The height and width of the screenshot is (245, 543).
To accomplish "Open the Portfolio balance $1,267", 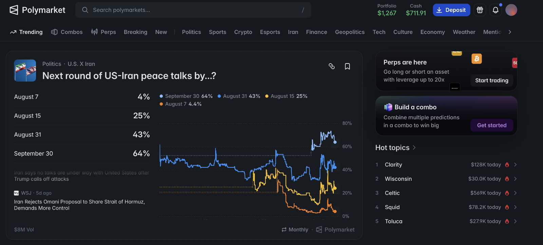I will click(x=387, y=10).
